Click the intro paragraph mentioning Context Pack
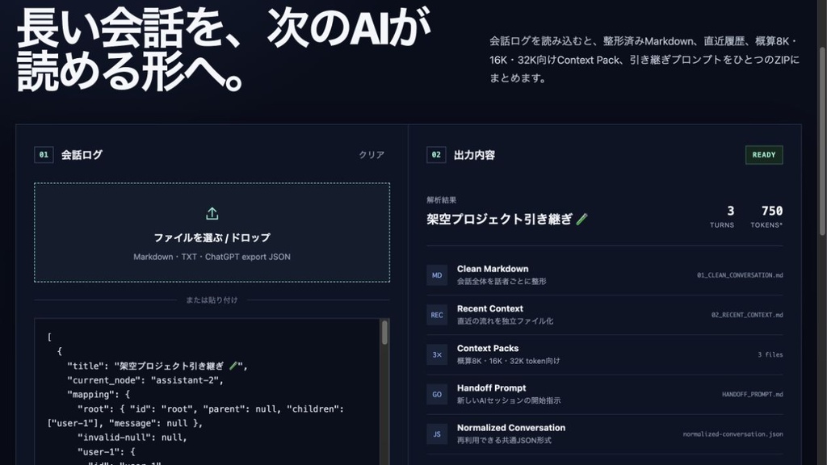 (x=644, y=60)
